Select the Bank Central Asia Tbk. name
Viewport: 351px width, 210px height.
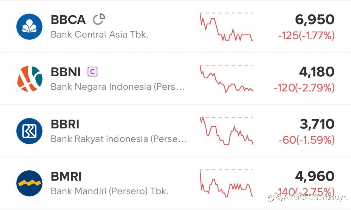100,35
